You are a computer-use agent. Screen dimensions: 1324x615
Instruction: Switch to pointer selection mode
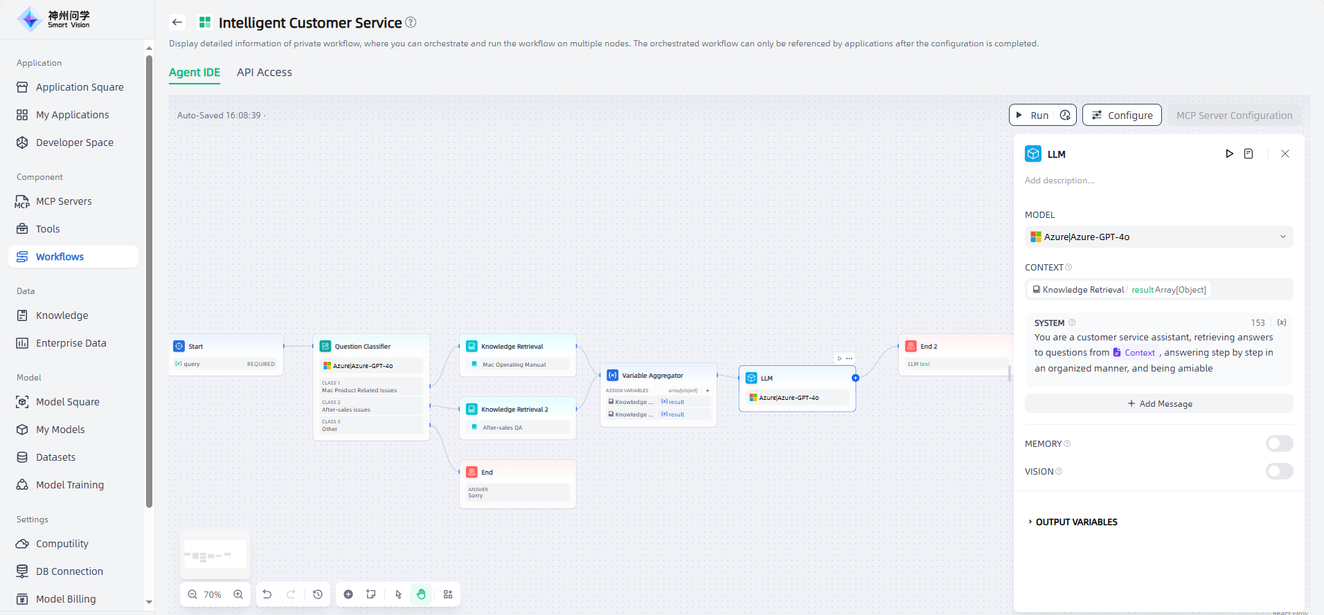tap(398, 594)
